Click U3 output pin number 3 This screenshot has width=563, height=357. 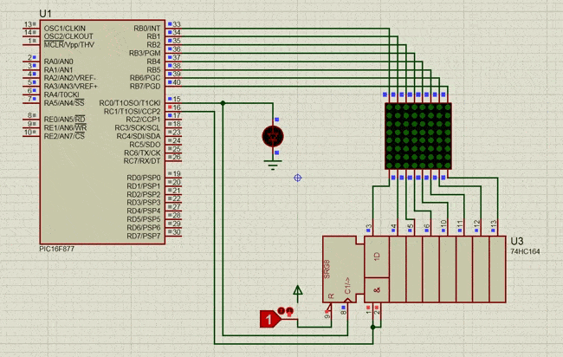[x=369, y=227]
